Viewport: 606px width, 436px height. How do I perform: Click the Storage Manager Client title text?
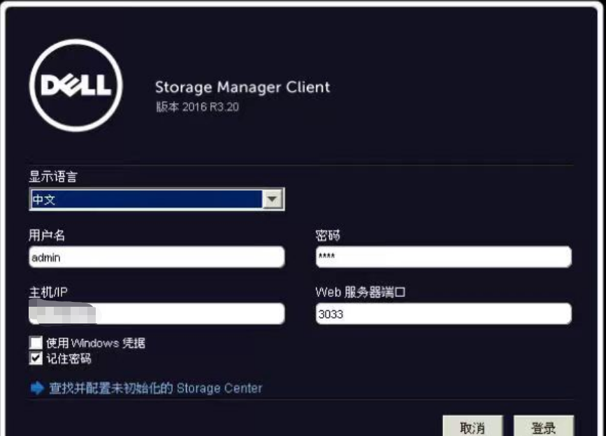(242, 87)
